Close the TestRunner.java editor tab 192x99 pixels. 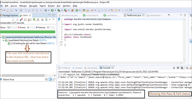point(143,15)
